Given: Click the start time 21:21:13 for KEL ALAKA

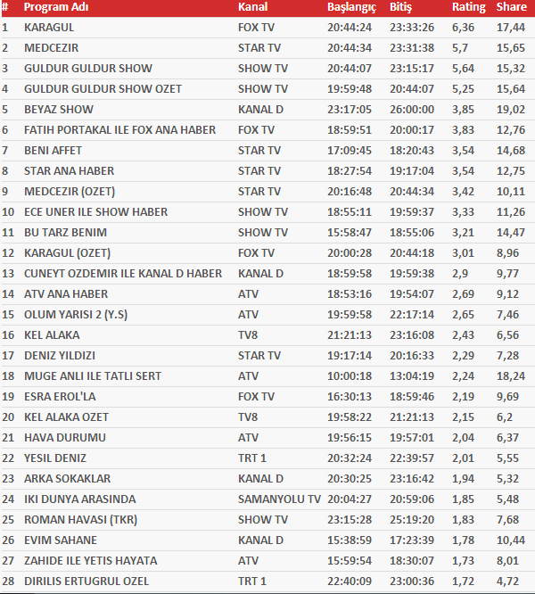Looking at the screenshot, I should [x=350, y=334].
